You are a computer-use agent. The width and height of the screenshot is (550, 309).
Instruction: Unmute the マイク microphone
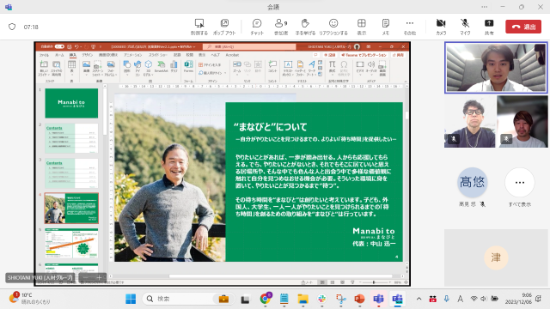pos(465,27)
